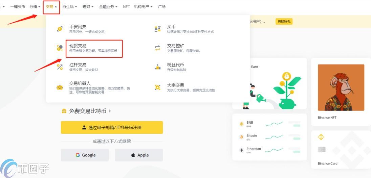Select 币安闪兑 in the menu
This screenshot has width=371, height=178.
pos(87,29)
